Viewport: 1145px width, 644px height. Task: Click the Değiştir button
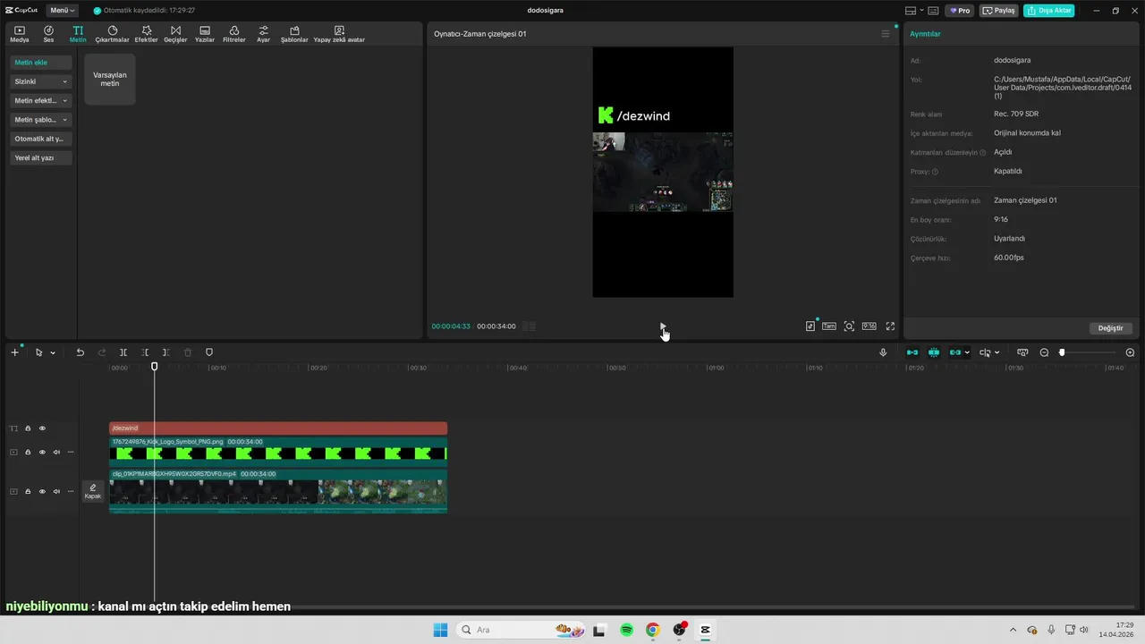click(x=1110, y=328)
